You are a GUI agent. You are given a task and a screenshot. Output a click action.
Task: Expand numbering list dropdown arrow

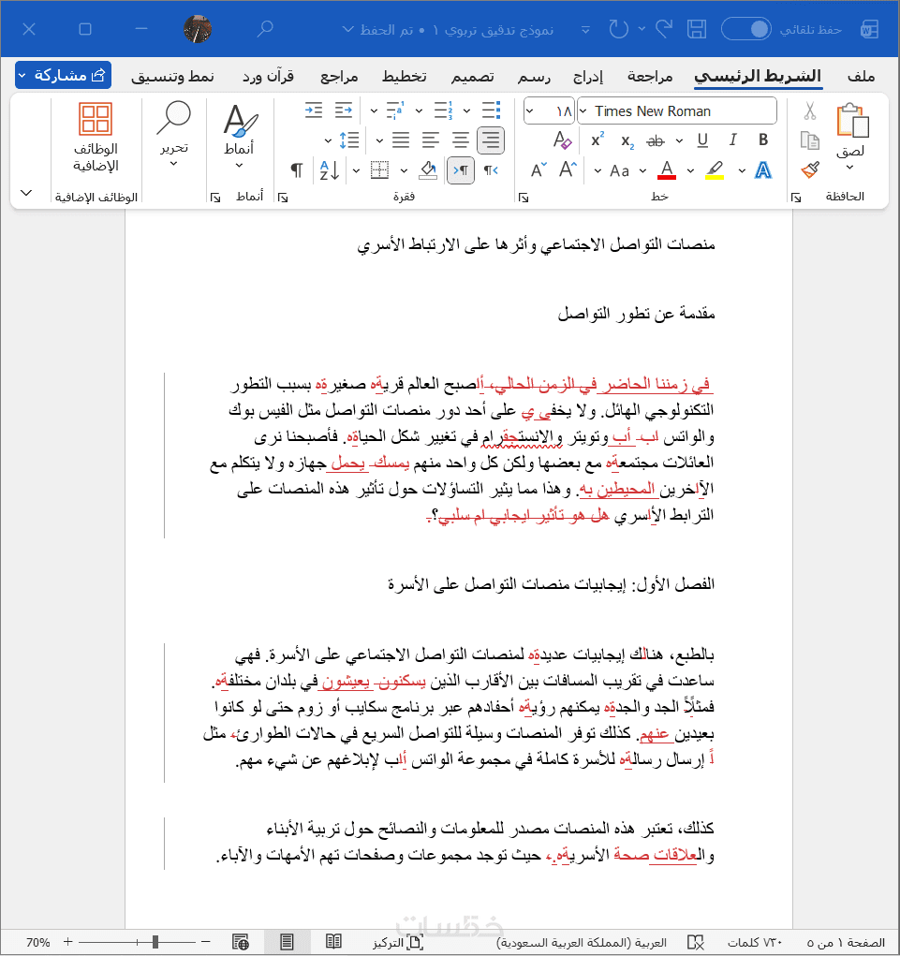click(x=419, y=111)
